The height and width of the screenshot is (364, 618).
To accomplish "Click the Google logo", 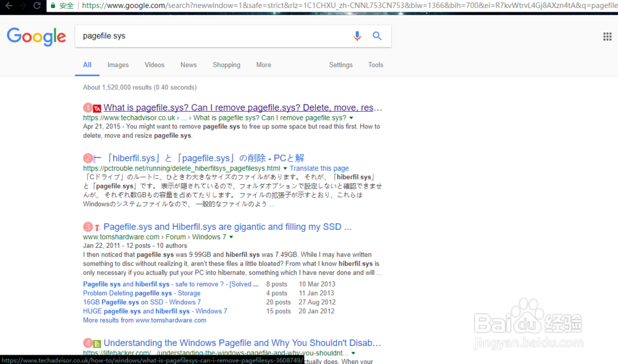I will pos(36,36).
